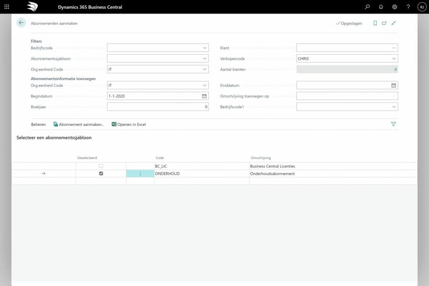Go back with the arrow button
This screenshot has height=286, width=429.
[21, 23]
